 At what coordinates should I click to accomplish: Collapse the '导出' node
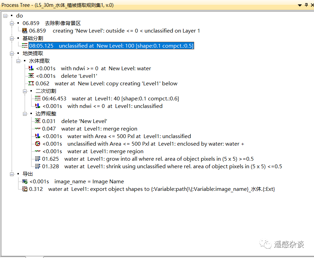(x=12, y=174)
